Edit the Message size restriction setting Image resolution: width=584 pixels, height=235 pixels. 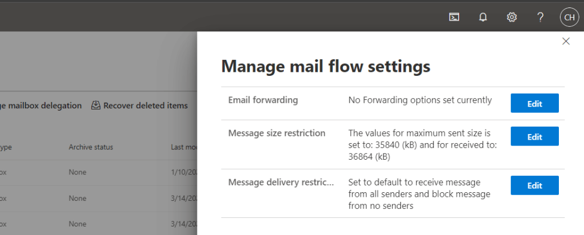[534, 136]
